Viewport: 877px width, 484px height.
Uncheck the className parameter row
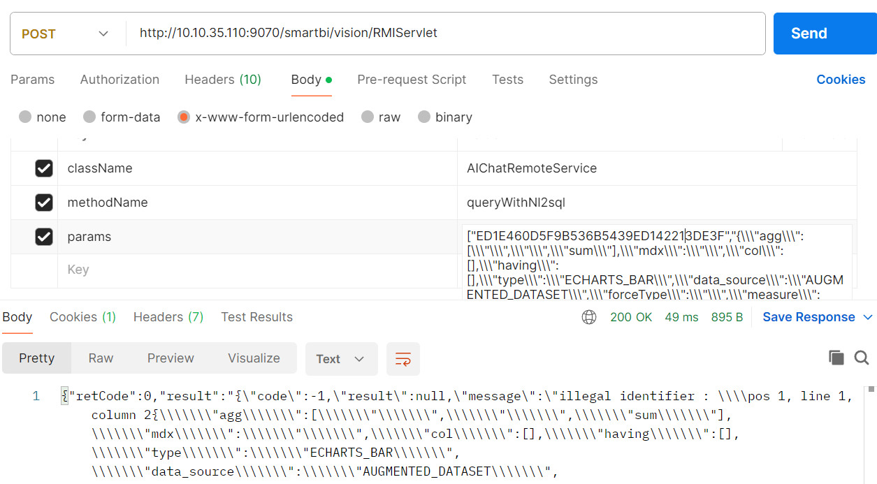43,168
